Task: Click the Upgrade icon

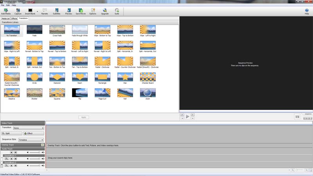Action: click(x=105, y=11)
